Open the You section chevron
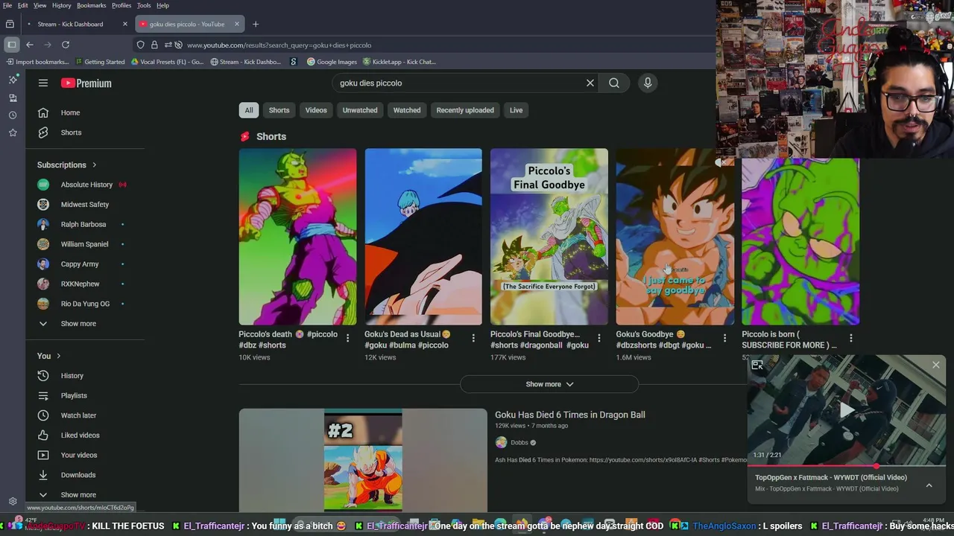 click(x=58, y=356)
